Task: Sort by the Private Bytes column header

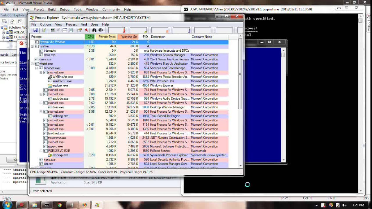Action: [x=107, y=37]
